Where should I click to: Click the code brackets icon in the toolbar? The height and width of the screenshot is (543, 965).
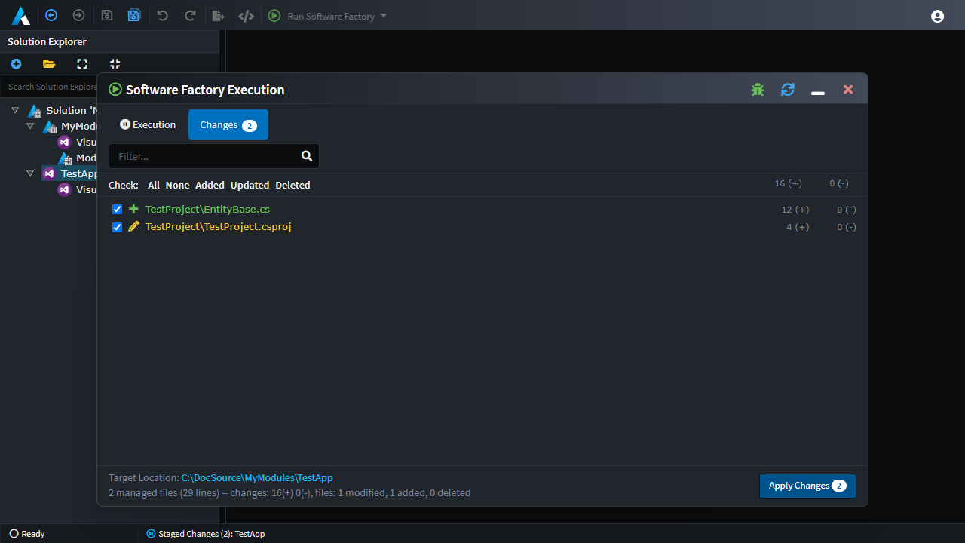point(246,15)
